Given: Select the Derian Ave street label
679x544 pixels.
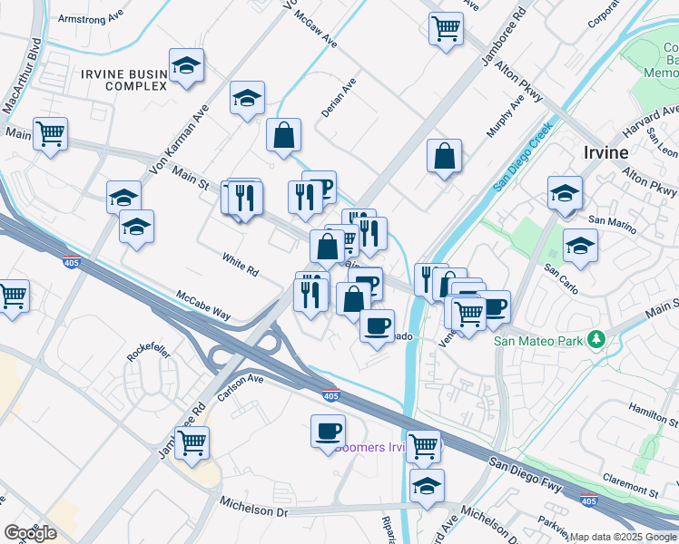Looking at the screenshot, I should click(x=339, y=98).
